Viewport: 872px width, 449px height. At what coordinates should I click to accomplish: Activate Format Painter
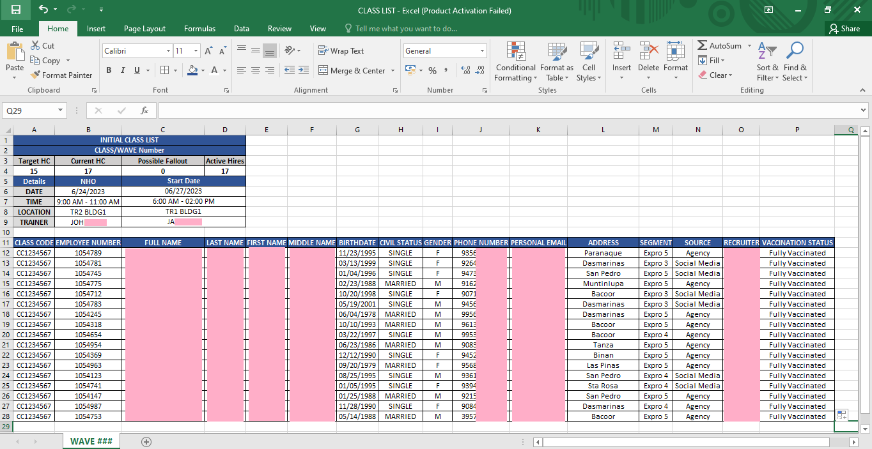pos(61,75)
